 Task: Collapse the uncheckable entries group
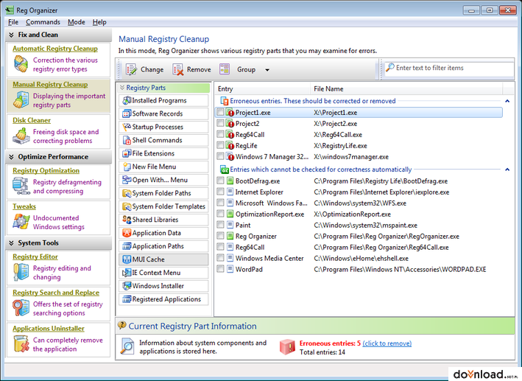pos(507,169)
